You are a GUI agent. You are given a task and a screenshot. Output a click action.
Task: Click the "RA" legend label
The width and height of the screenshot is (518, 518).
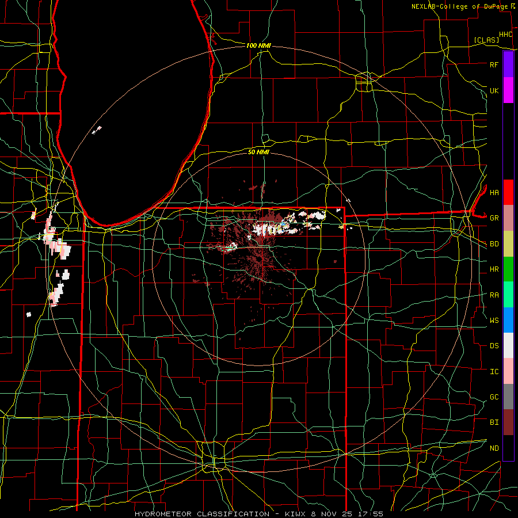(494, 295)
